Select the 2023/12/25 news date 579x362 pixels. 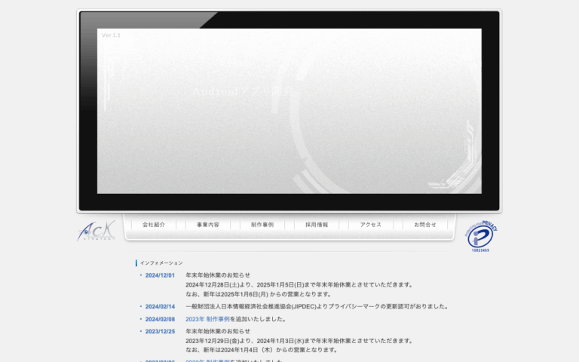160,332
